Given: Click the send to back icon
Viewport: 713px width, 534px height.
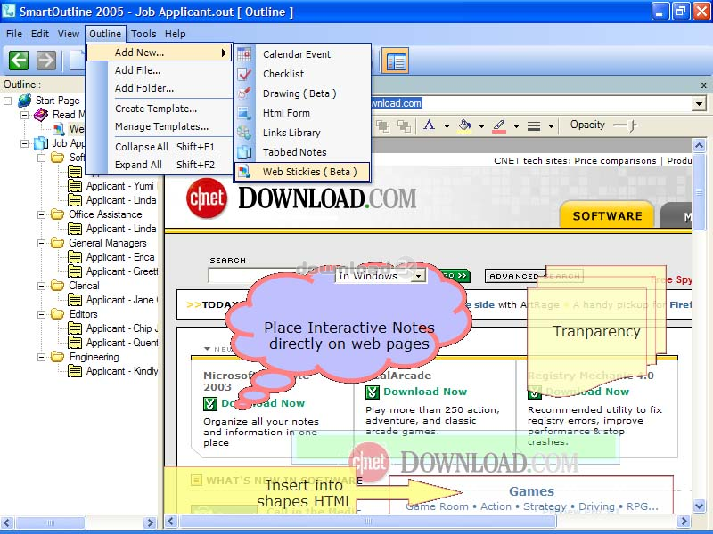Looking at the screenshot, I should [404, 125].
